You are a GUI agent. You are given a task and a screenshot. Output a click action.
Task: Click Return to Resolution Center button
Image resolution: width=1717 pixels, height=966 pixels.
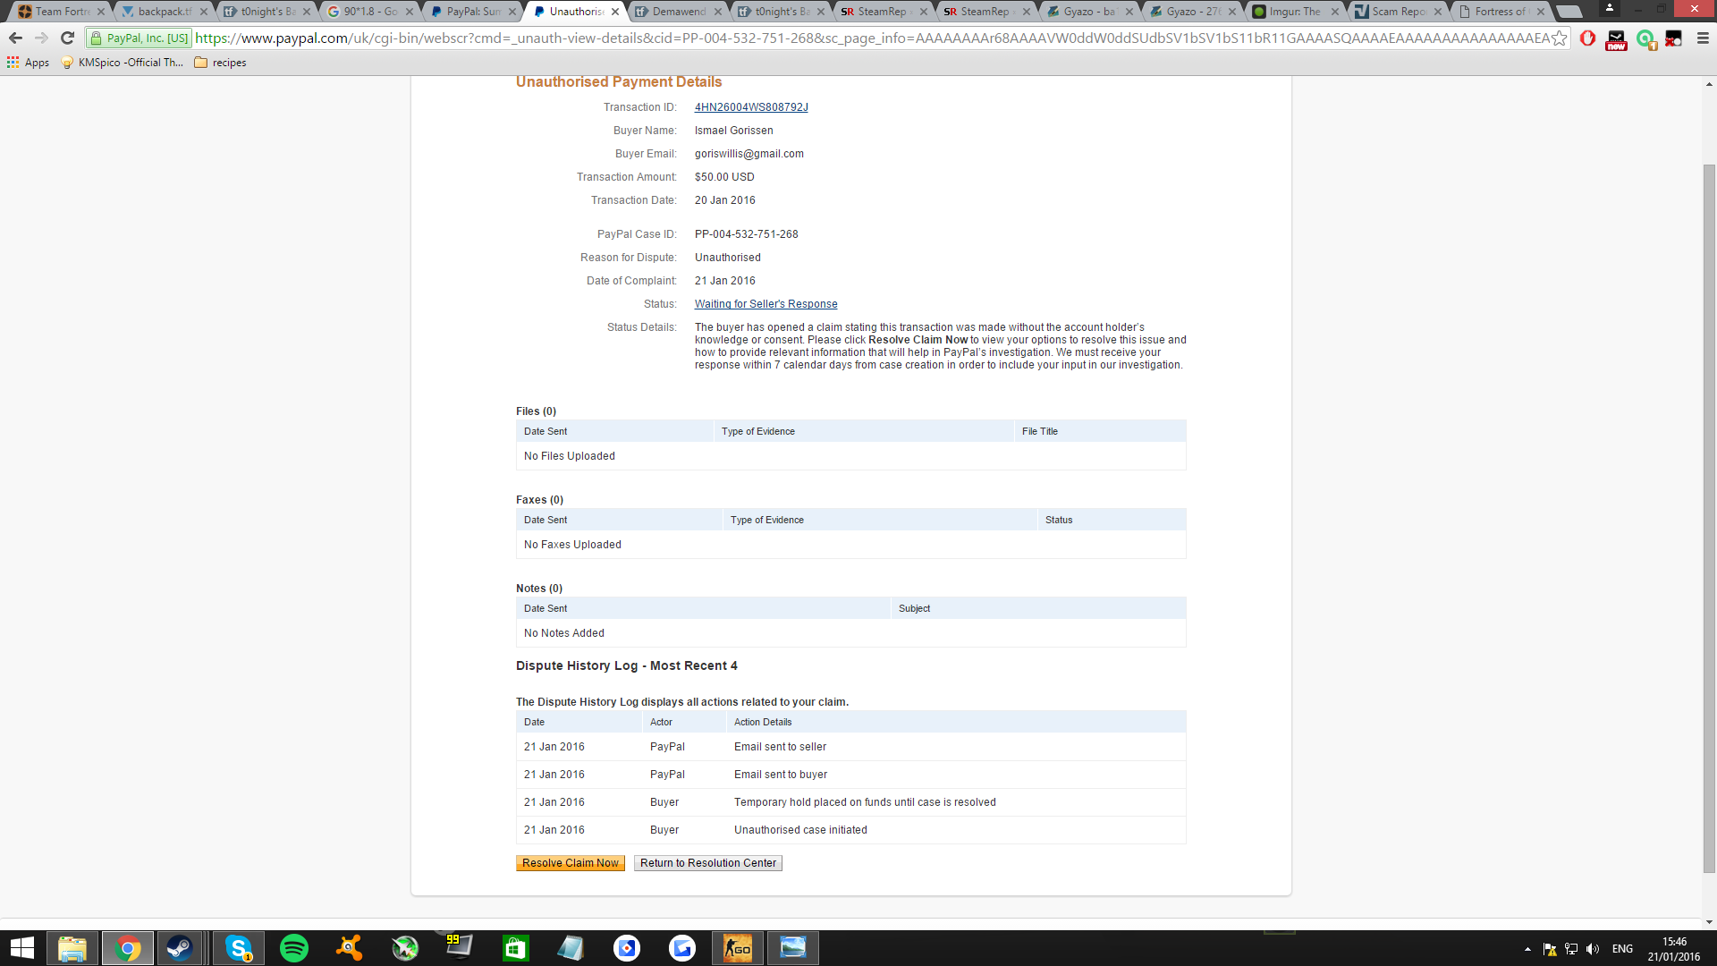(707, 863)
